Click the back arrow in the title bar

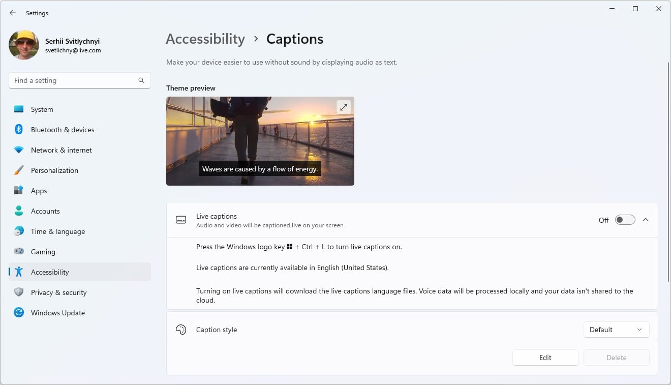pyautogui.click(x=13, y=13)
